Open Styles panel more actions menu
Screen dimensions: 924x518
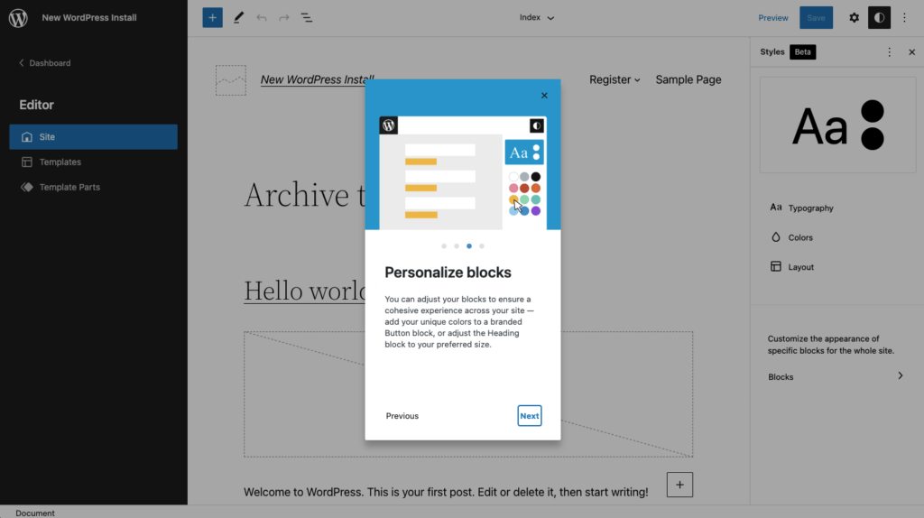point(889,52)
